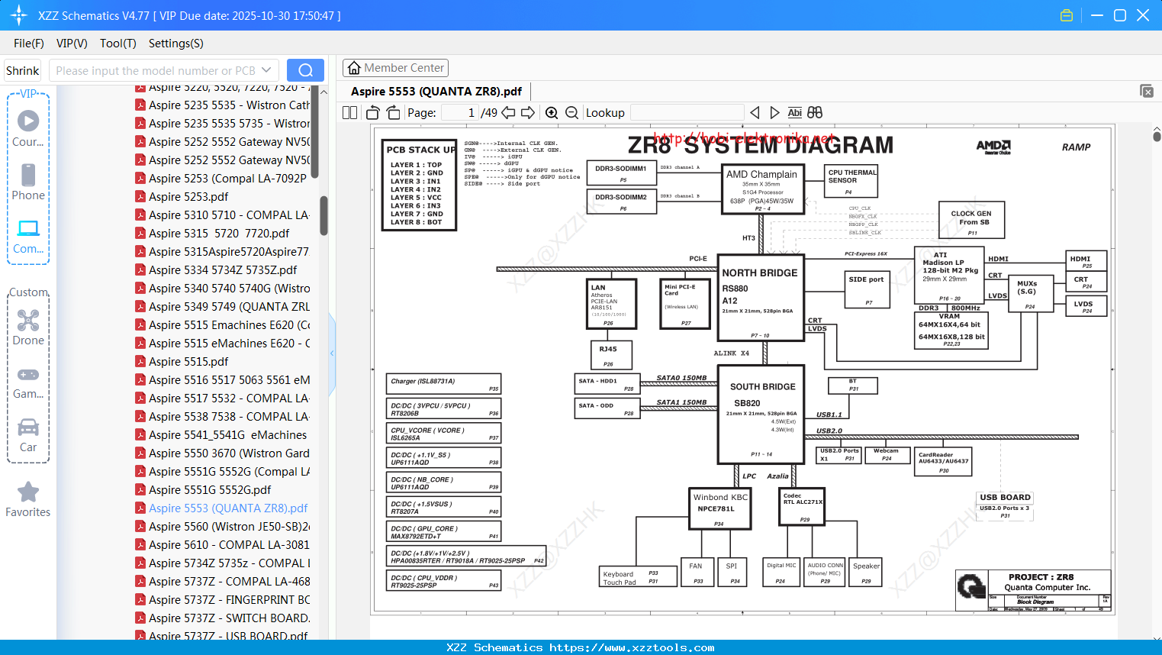This screenshot has width=1162, height=655.
Task: Open the Drone category
Action: (28, 327)
